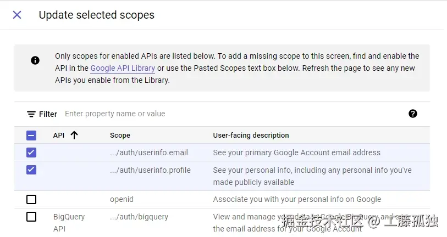
Task: Click the User-facing description column header
Action: point(251,135)
